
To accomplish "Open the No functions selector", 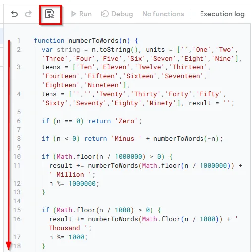I will pyautogui.click(x=163, y=14).
